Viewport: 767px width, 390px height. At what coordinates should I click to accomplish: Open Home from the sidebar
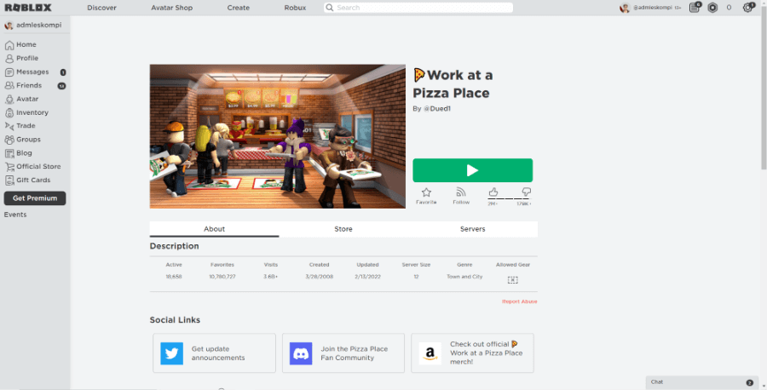click(20, 44)
